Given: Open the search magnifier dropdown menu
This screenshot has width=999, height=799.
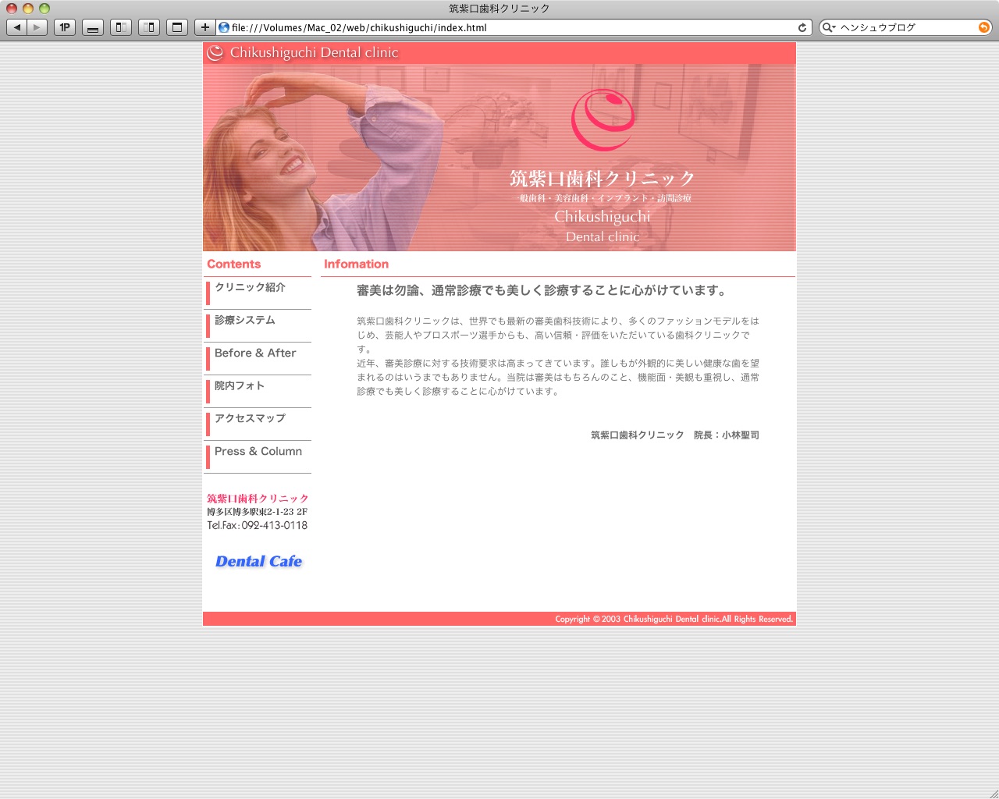Looking at the screenshot, I should point(828,27).
